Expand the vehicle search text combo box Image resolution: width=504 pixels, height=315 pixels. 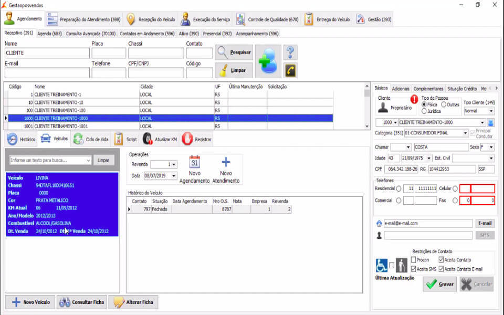point(88,160)
